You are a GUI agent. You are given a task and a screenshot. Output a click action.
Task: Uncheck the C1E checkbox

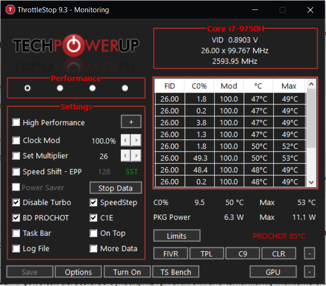pyautogui.click(x=94, y=218)
